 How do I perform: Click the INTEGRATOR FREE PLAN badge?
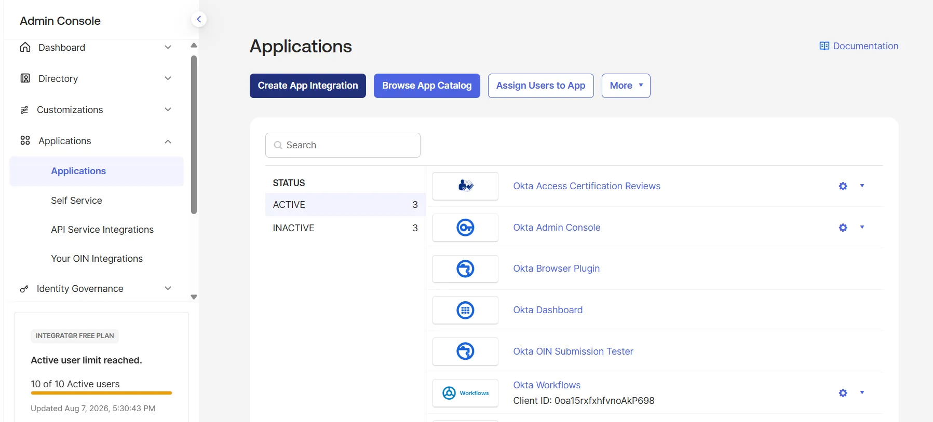[75, 336]
